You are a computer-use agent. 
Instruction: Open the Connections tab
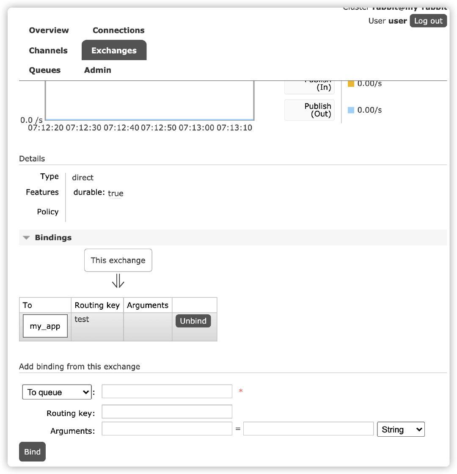[118, 30]
